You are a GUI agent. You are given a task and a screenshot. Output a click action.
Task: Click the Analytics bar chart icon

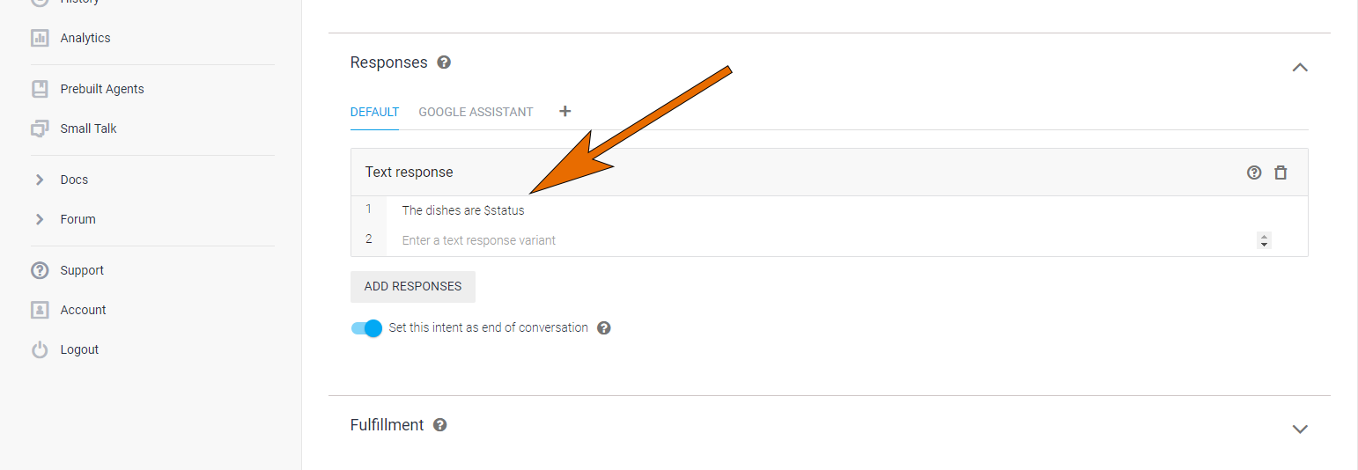tap(40, 38)
